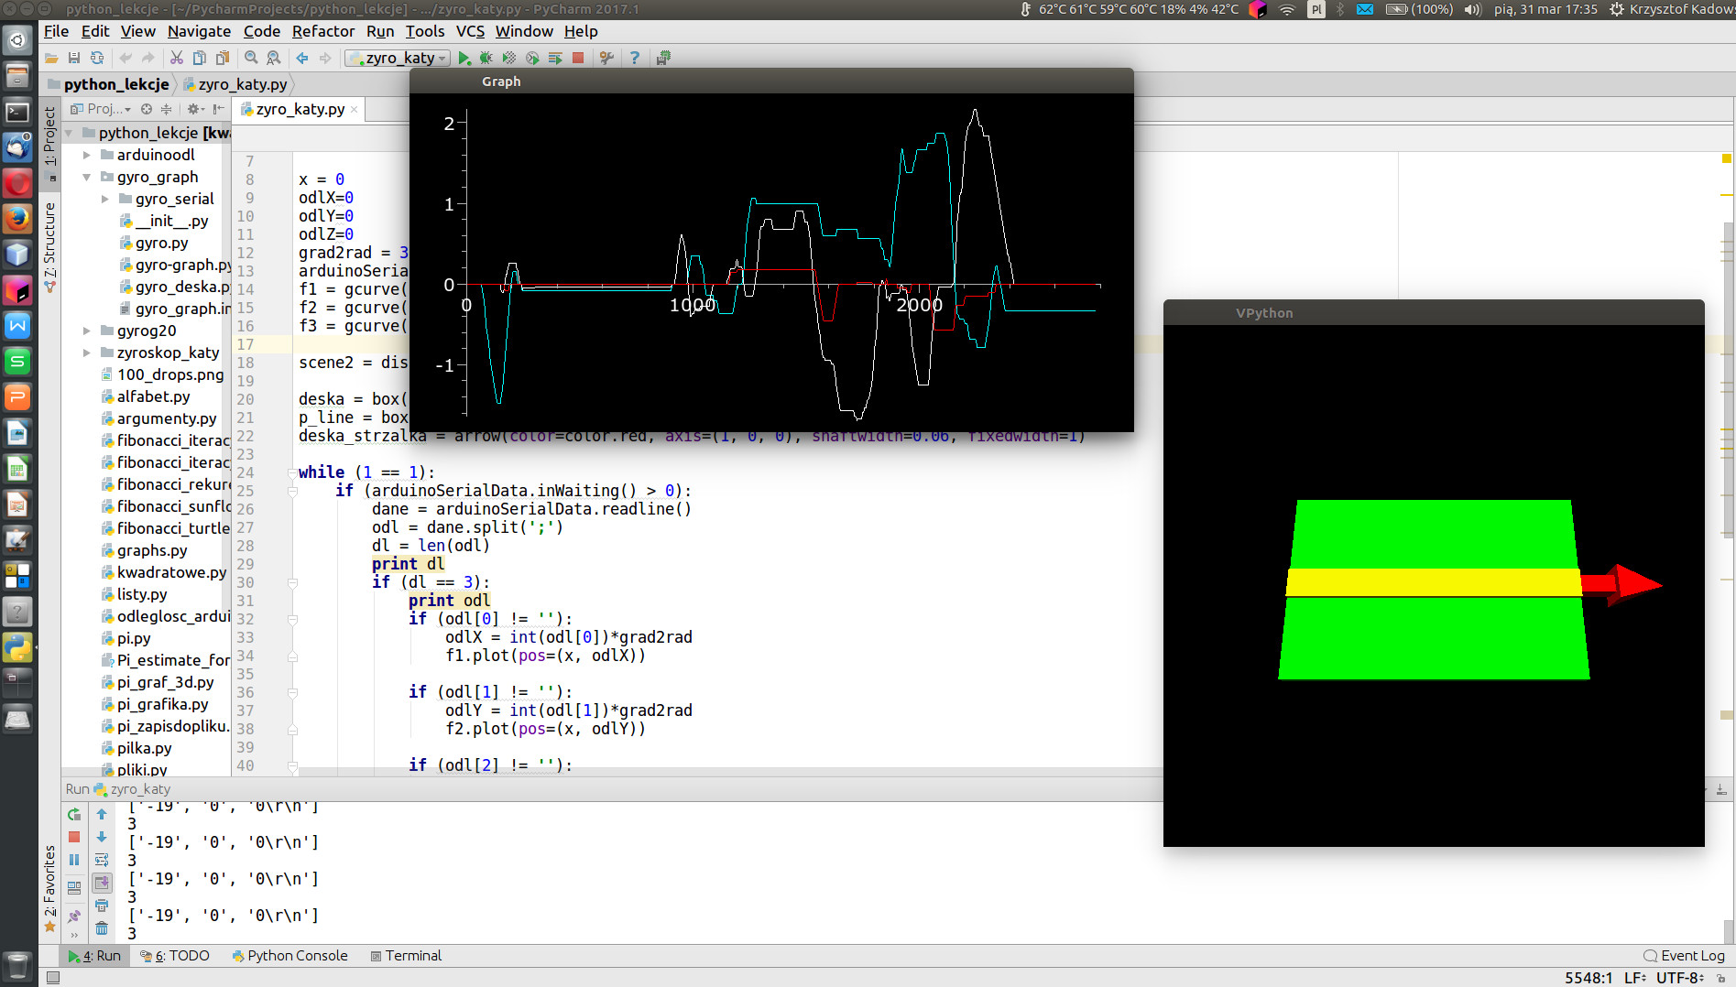This screenshot has width=1736, height=987.
Task: Run zyro_katy with the green play icon
Action: click(x=464, y=58)
